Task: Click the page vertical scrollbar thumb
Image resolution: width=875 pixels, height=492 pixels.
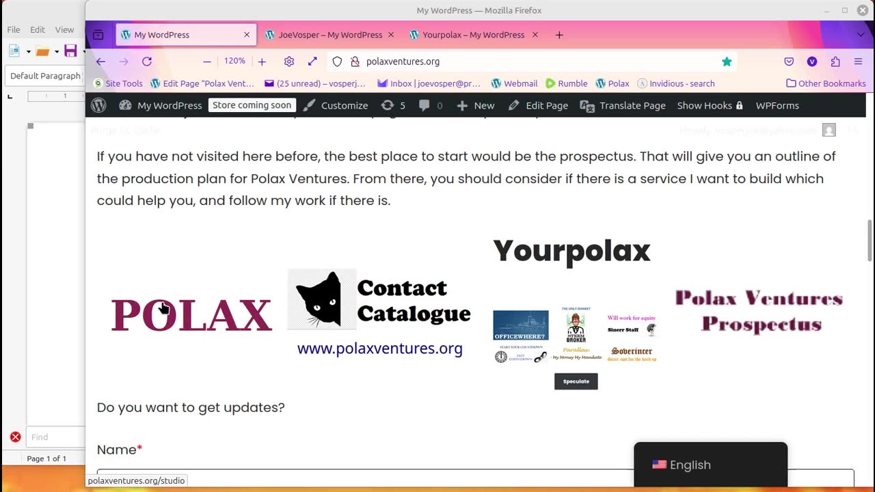Action: [x=870, y=241]
